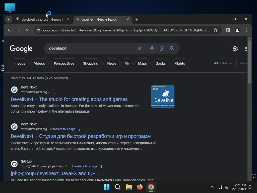
Task: Click the Google logo
Action: 21,49
